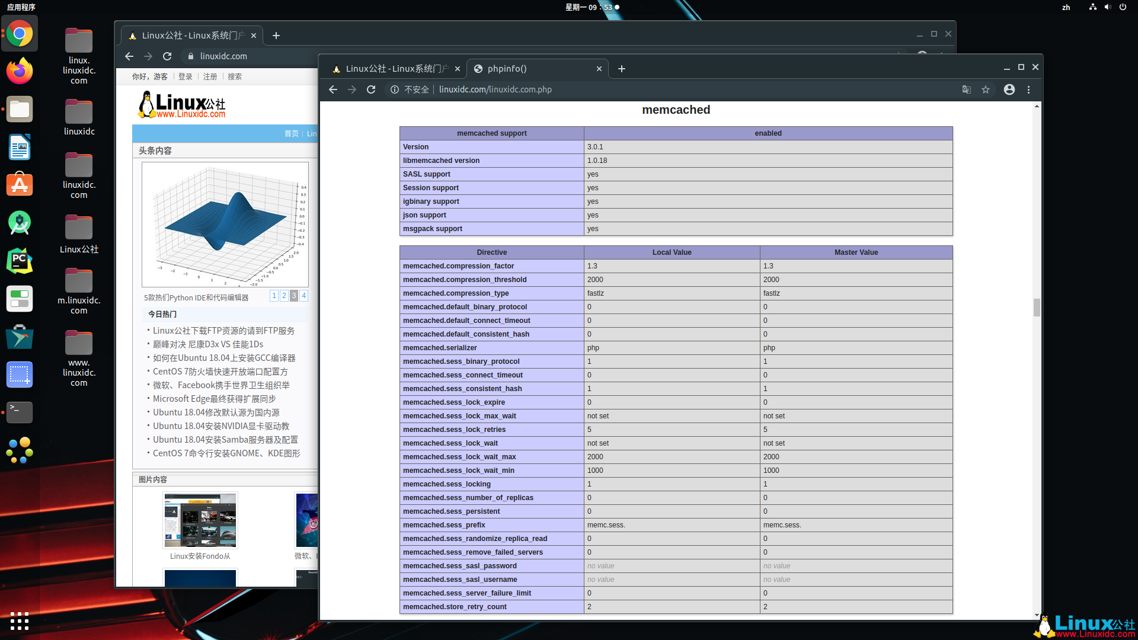Open the m.linuxidc.com desktop folder
Viewport: 1138px width, 640px height.
coord(79,291)
